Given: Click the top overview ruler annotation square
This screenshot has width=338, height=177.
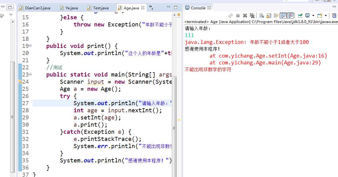Looking at the screenshot, I should click(x=179, y=15).
